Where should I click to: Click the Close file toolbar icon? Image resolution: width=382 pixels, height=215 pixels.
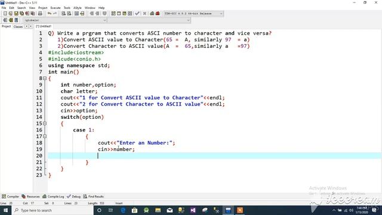(x=27, y=14)
